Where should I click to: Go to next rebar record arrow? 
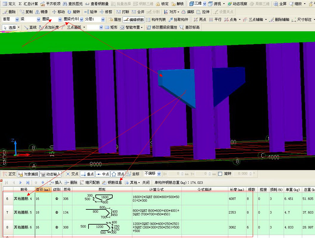21,183
